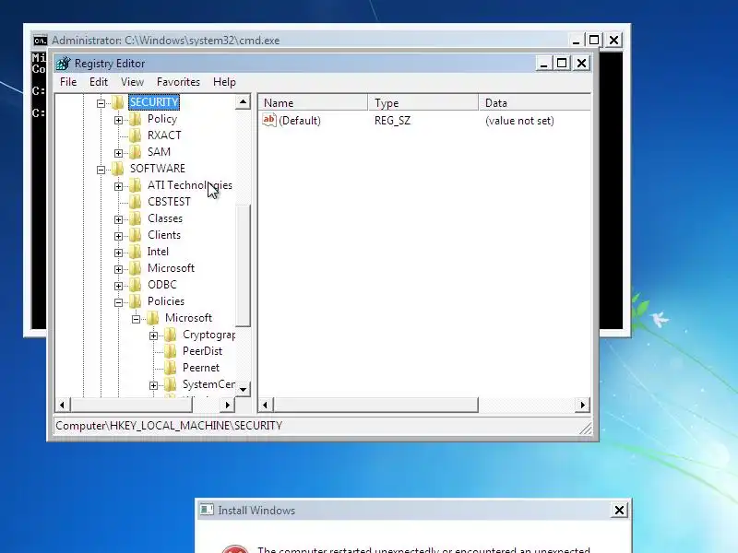Select the Intel key label
Image resolution: width=738 pixels, height=553 pixels.
158,252
